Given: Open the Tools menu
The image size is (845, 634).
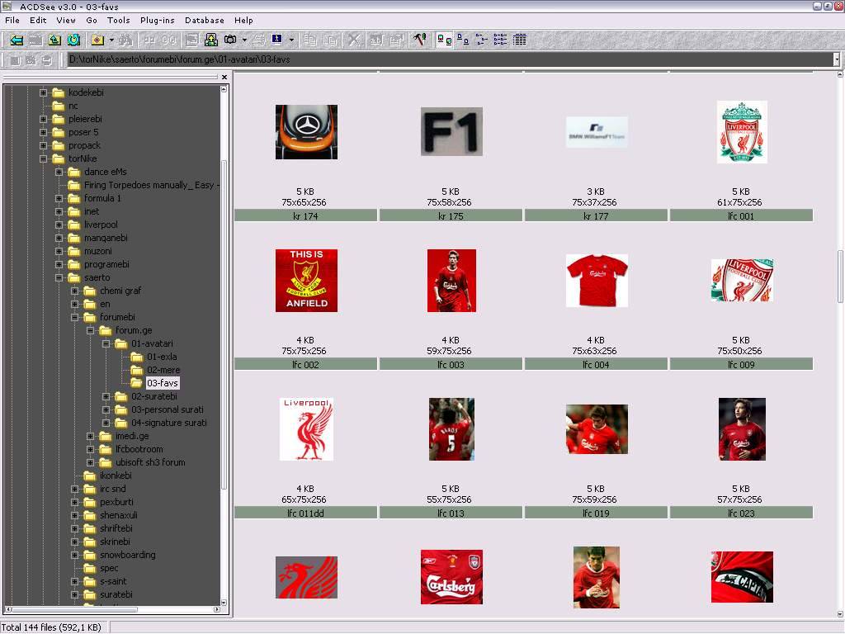Looking at the screenshot, I should (x=119, y=21).
